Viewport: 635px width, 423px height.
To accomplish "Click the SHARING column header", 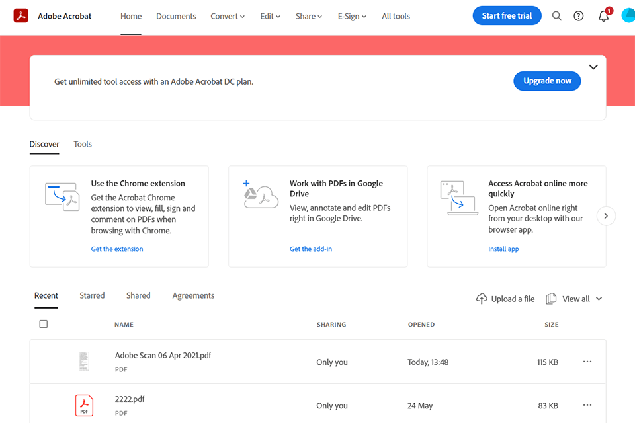I will 331,325.
